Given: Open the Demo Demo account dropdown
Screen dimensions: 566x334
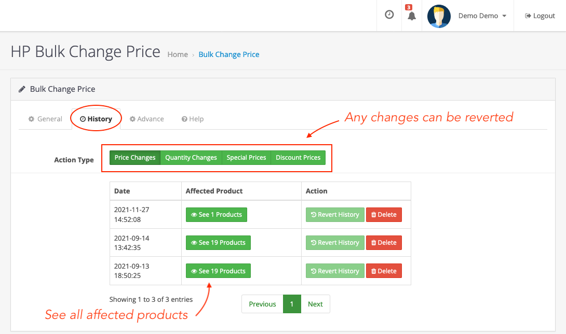Looking at the screenshot, I should pyautogui.click(x=481, y=16).
